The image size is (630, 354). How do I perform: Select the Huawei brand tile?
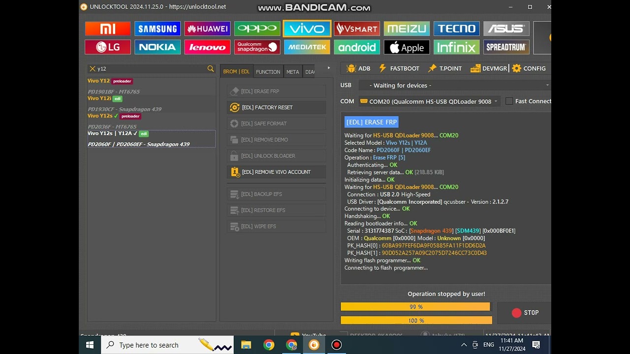click(x=207, y=29)
